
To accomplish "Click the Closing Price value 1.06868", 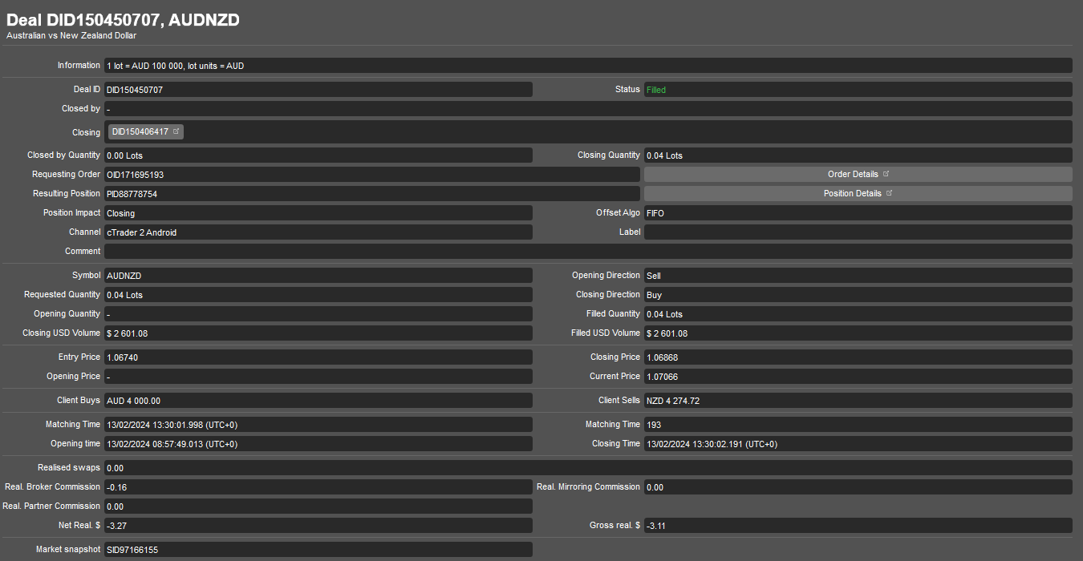I will coord(857,357).
